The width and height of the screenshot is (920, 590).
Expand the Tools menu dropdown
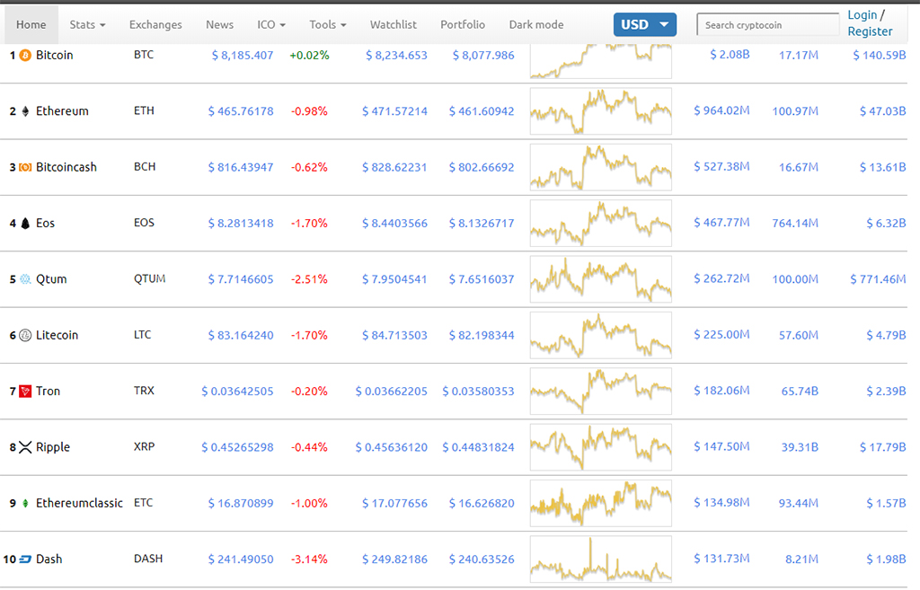[328, 24]
